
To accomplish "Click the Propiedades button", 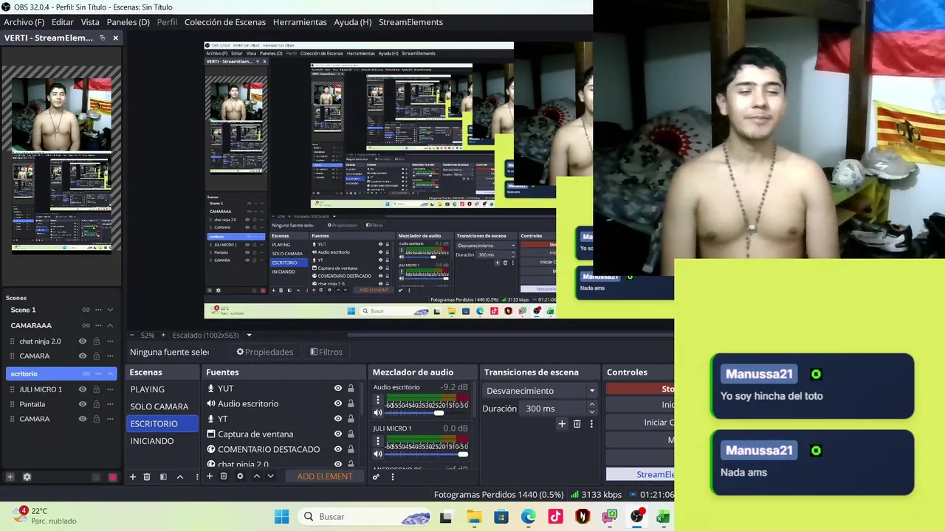I will click(x=264, y=352).
